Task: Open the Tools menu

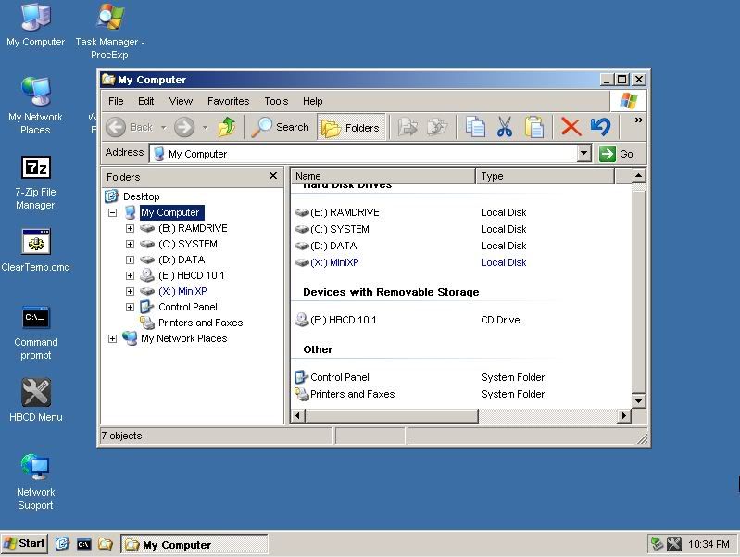Action: [x=276, y=101]
